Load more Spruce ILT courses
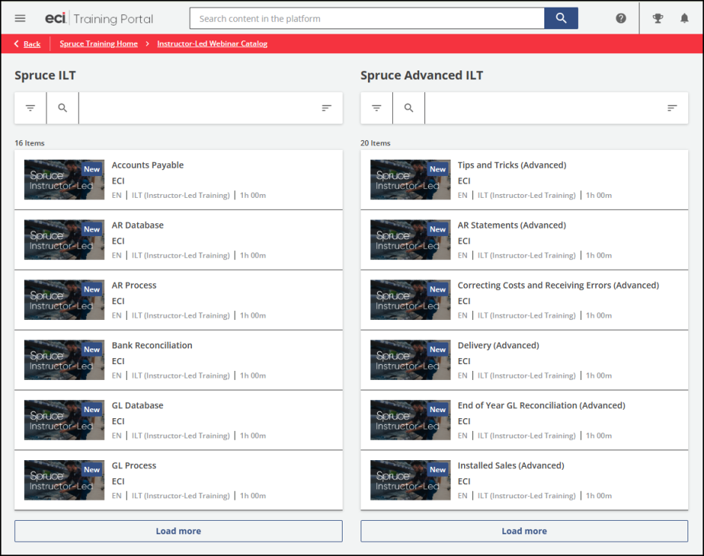 click(178, 531)
